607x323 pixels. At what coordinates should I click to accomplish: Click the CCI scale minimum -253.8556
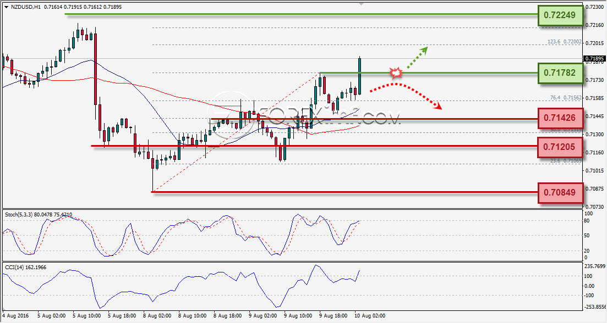point(595,307)
